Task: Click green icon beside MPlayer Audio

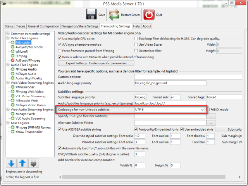Action: (x=13, y=74)
